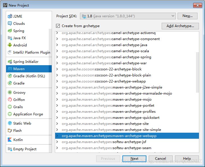
Task: Expand cocoon-22-archetype-block node
Action: tap(57, 69)
